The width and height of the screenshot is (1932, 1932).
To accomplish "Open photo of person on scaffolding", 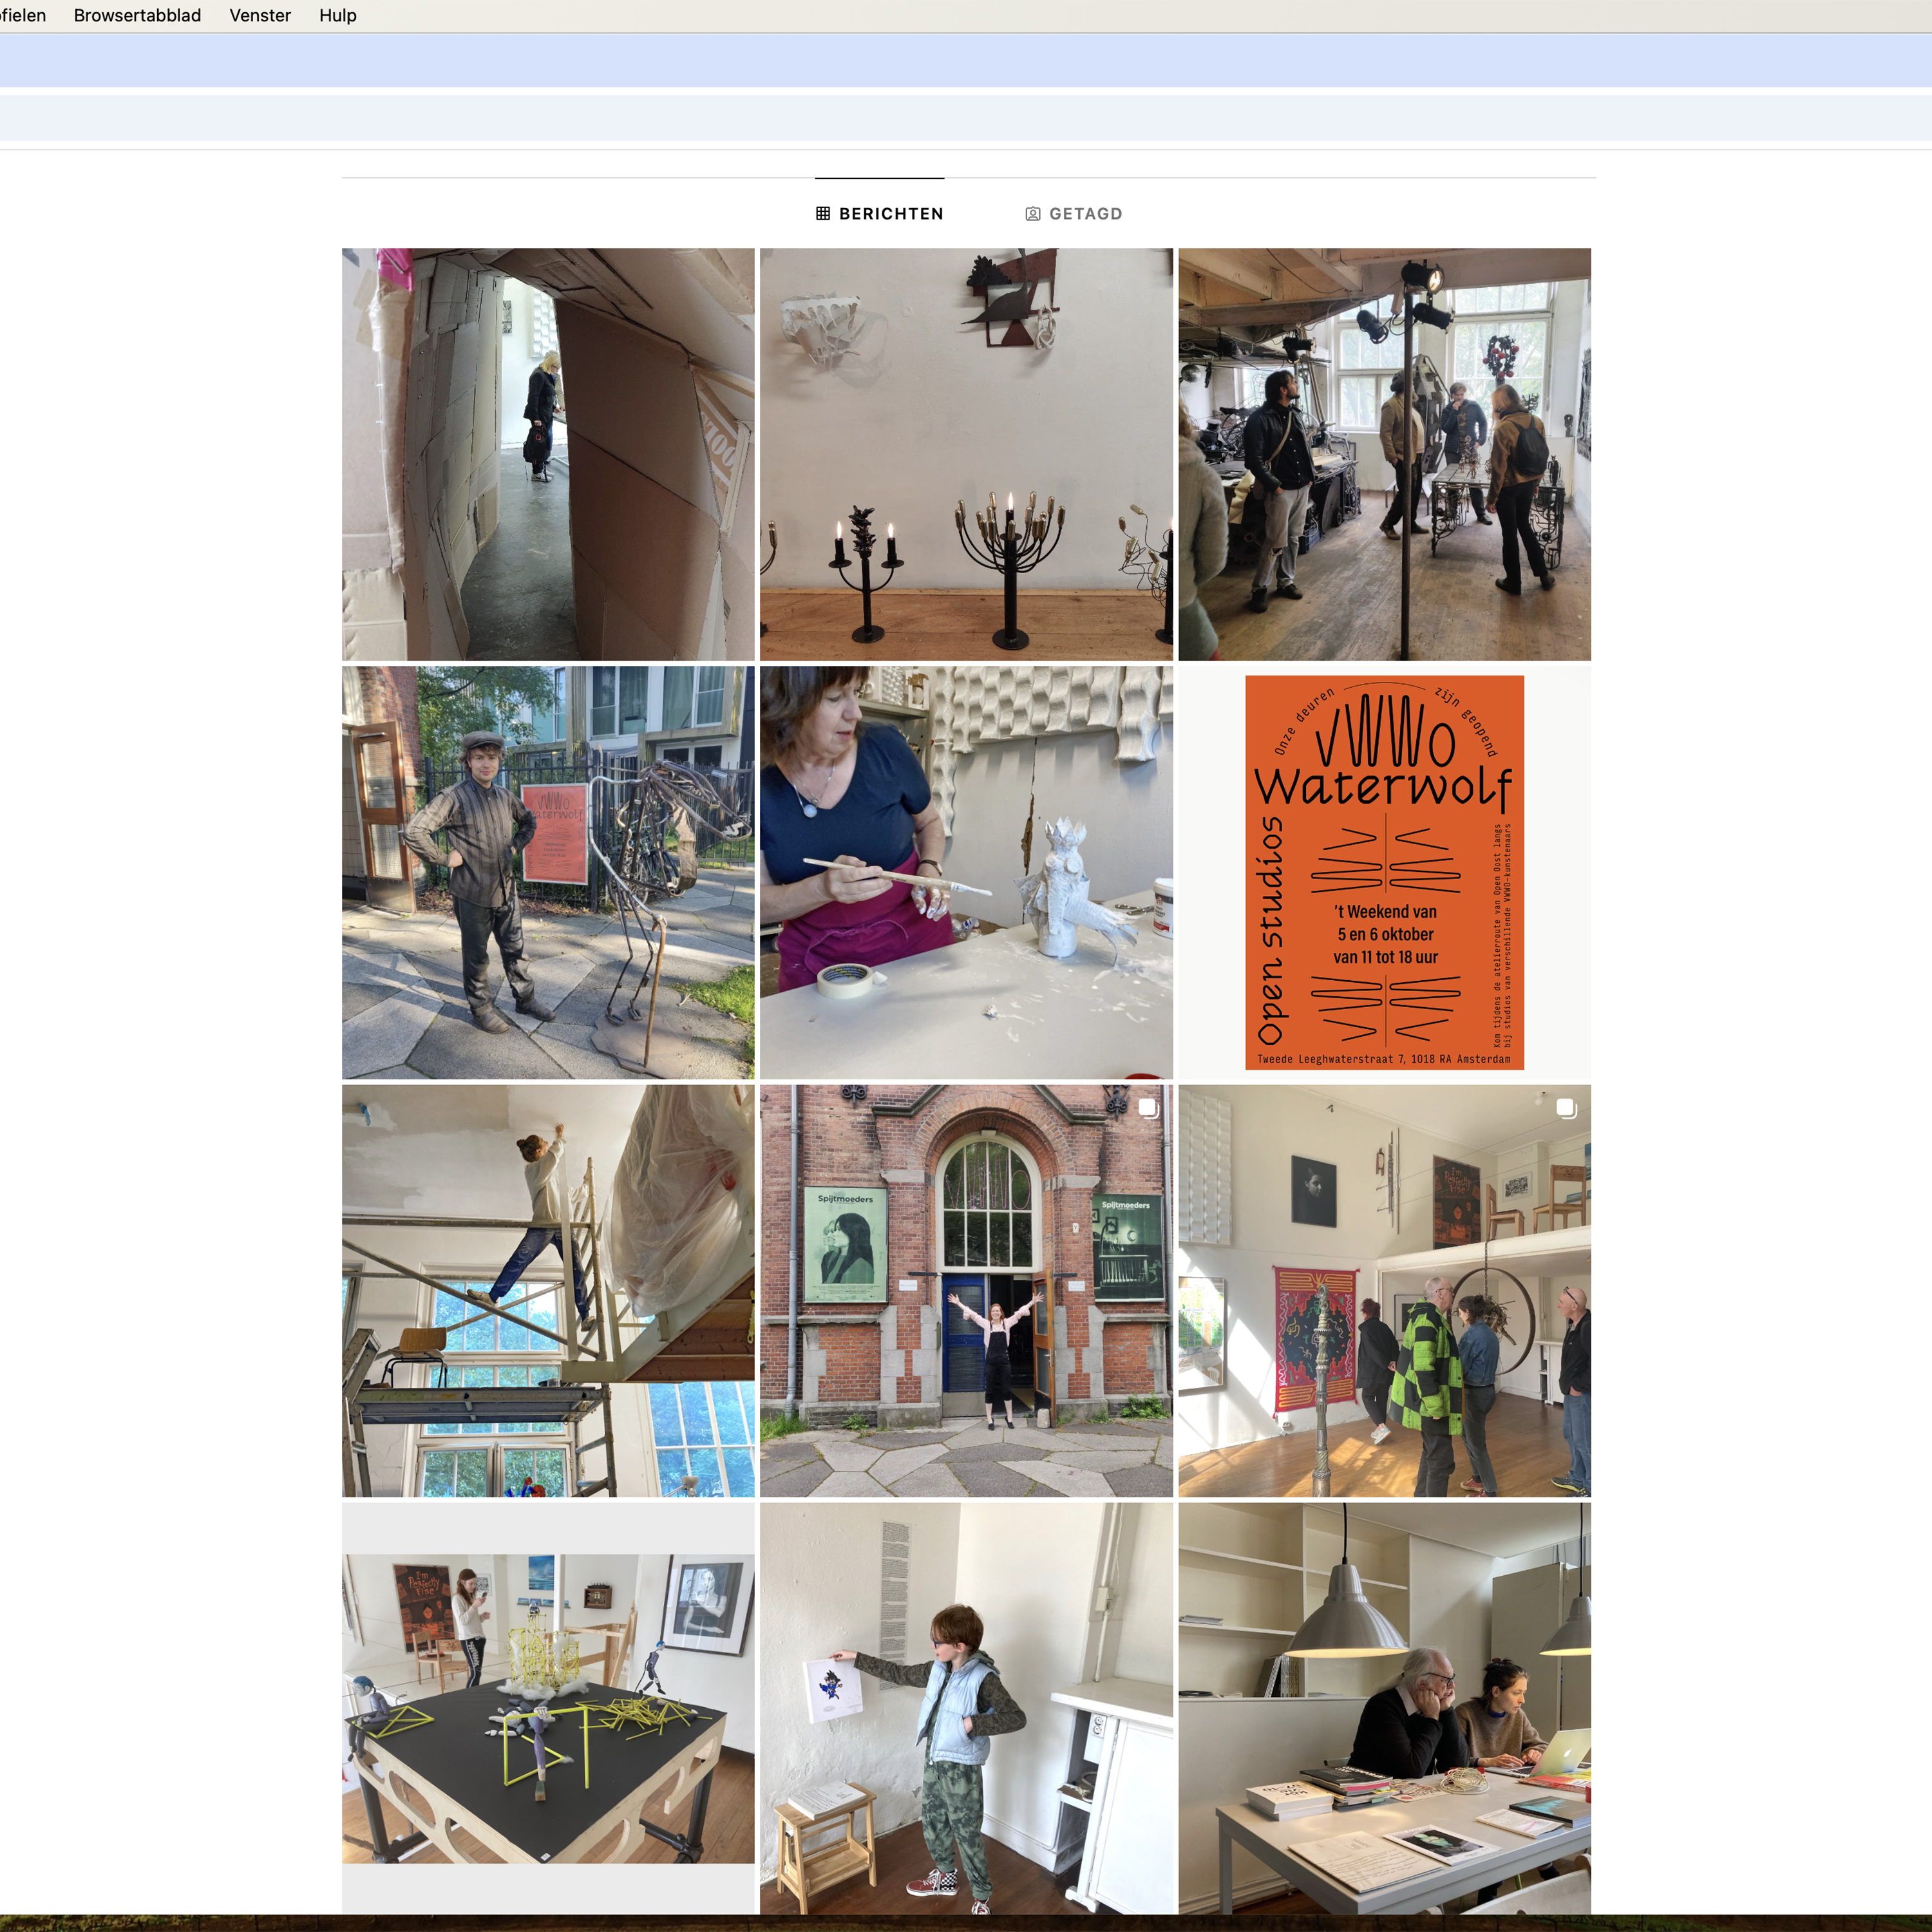I will (548, 1290).
